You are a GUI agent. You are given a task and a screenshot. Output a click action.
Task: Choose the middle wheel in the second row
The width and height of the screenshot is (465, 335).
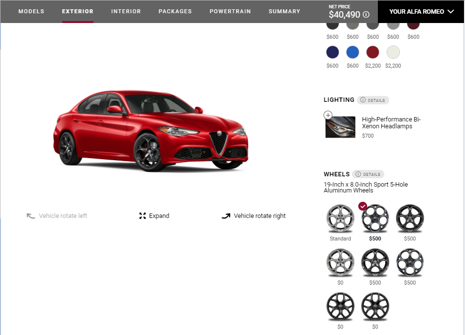pyautogui.click(x=375, y=263)
